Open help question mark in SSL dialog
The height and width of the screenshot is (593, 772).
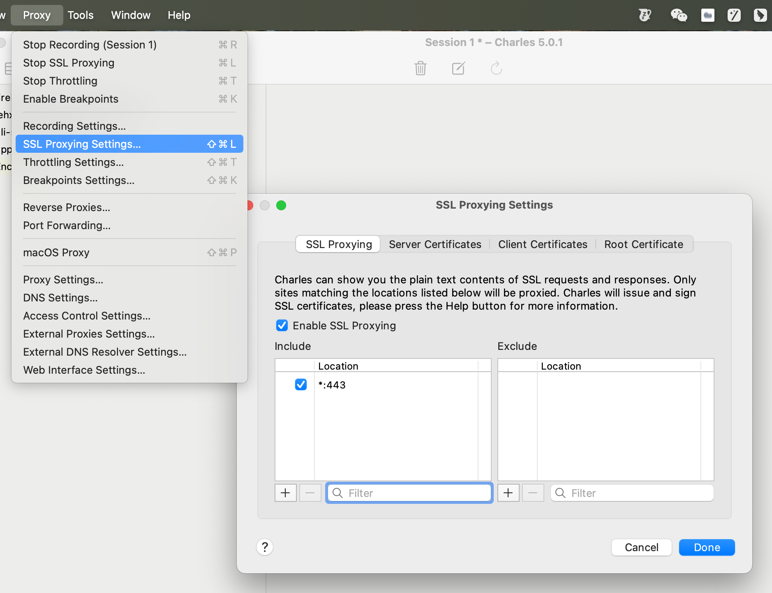tap(265, 547)
